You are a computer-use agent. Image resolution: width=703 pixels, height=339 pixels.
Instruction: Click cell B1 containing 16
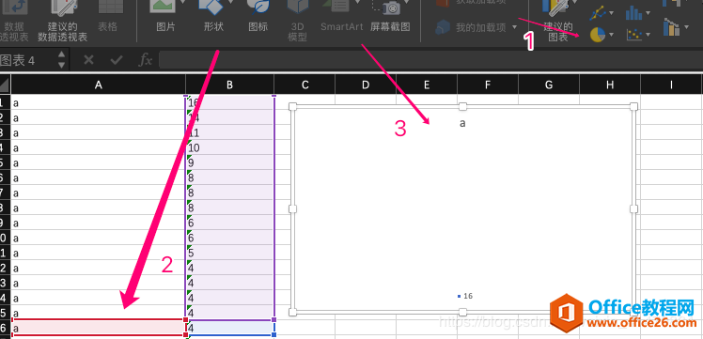[229, 102]
